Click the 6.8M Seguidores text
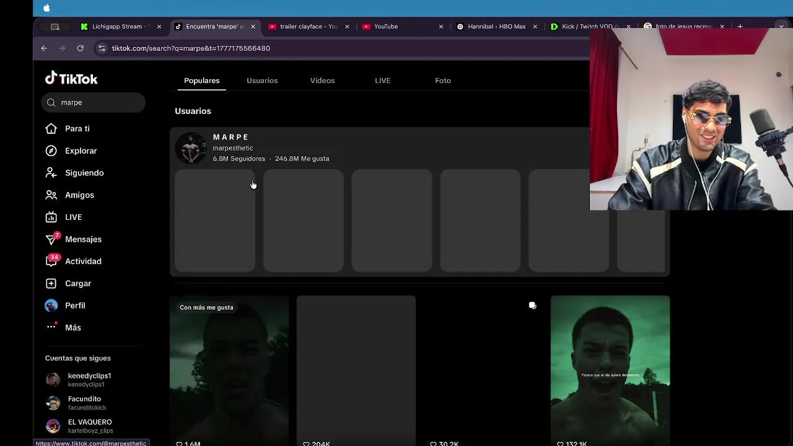The height and width of the screenshot is (446, 793). [x=239, y=159]
